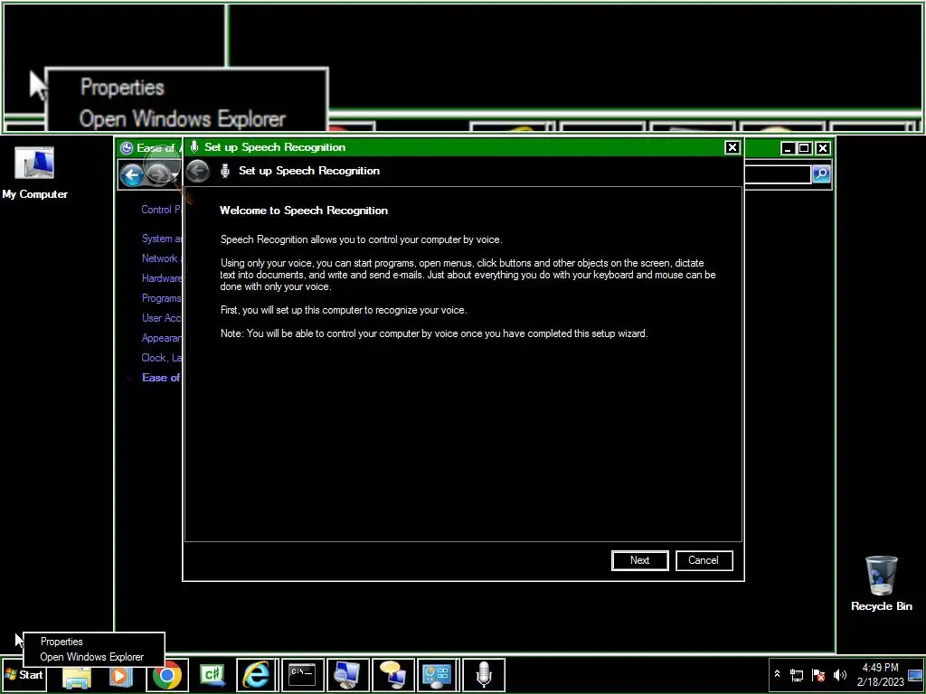The height and width of the screenshot is (694, 926).
Task: Switch to the Control Panel taskbar button
Action: 438,675
